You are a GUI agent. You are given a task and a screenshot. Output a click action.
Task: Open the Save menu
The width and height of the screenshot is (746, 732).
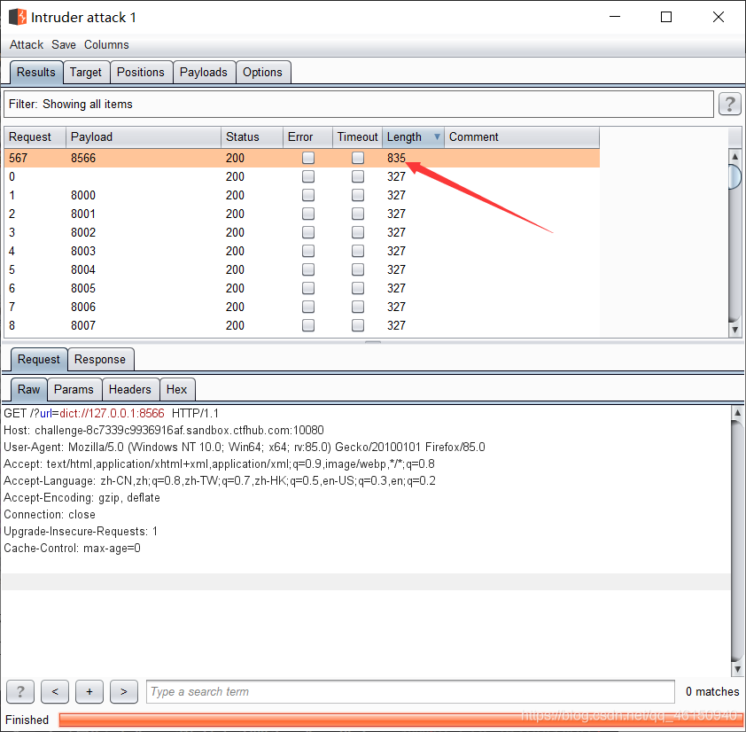click(63, 44)
